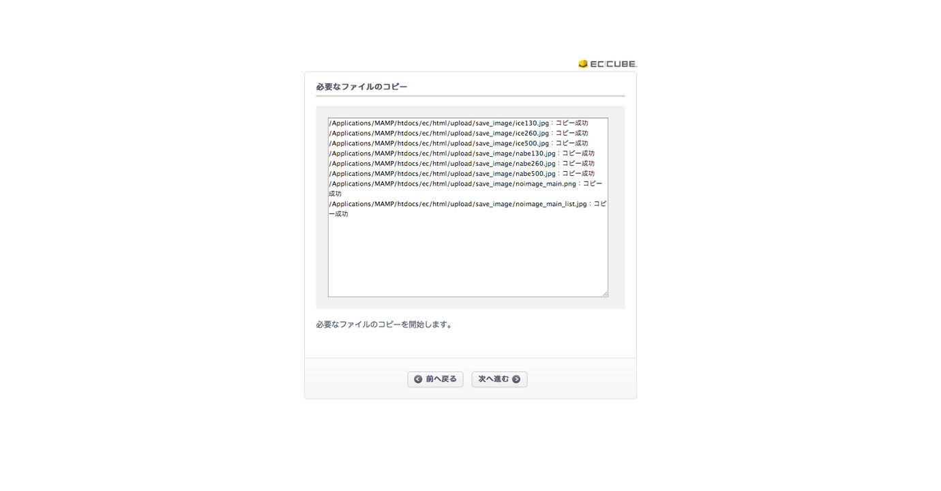Screen dimensions: 941x491
Task: Click the 必要なファイルのコピーを開始します message
Action: tap(384, 325)
